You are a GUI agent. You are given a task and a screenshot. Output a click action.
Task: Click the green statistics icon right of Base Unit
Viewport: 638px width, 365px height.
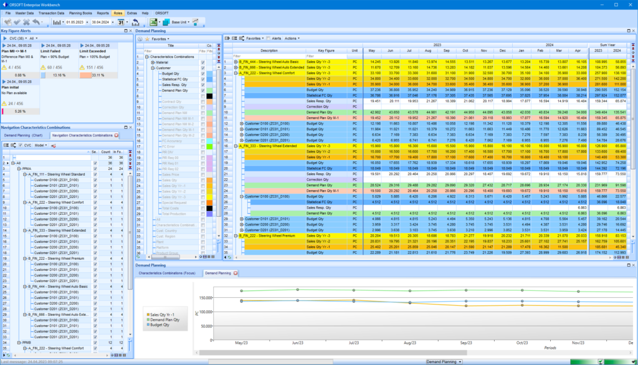point(195,22)
